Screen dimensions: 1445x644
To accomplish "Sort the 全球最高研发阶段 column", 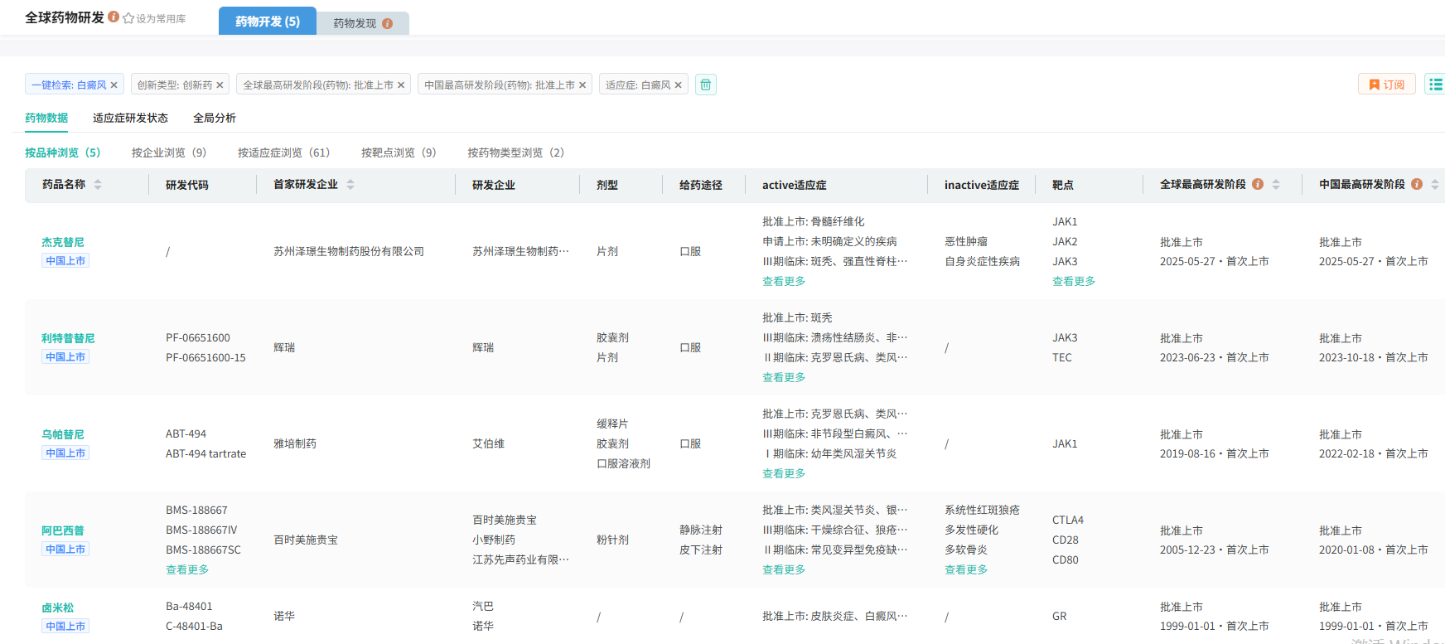I will [1276, 185].
